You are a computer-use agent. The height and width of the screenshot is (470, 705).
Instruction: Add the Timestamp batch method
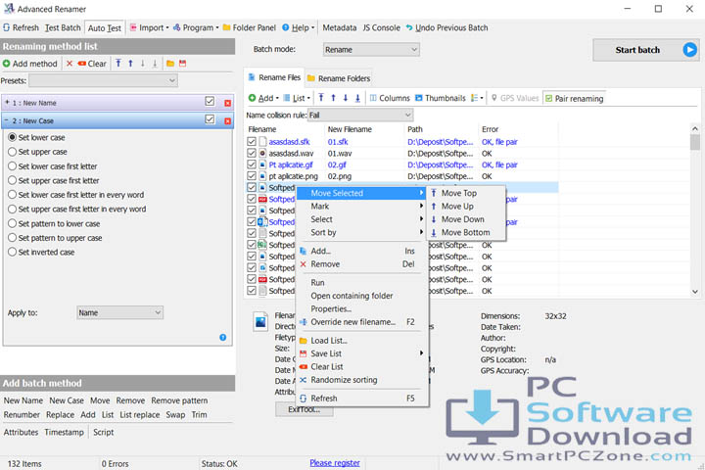click(x=64, y=432)
